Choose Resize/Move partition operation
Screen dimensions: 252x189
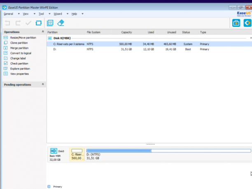click(23, 37)
